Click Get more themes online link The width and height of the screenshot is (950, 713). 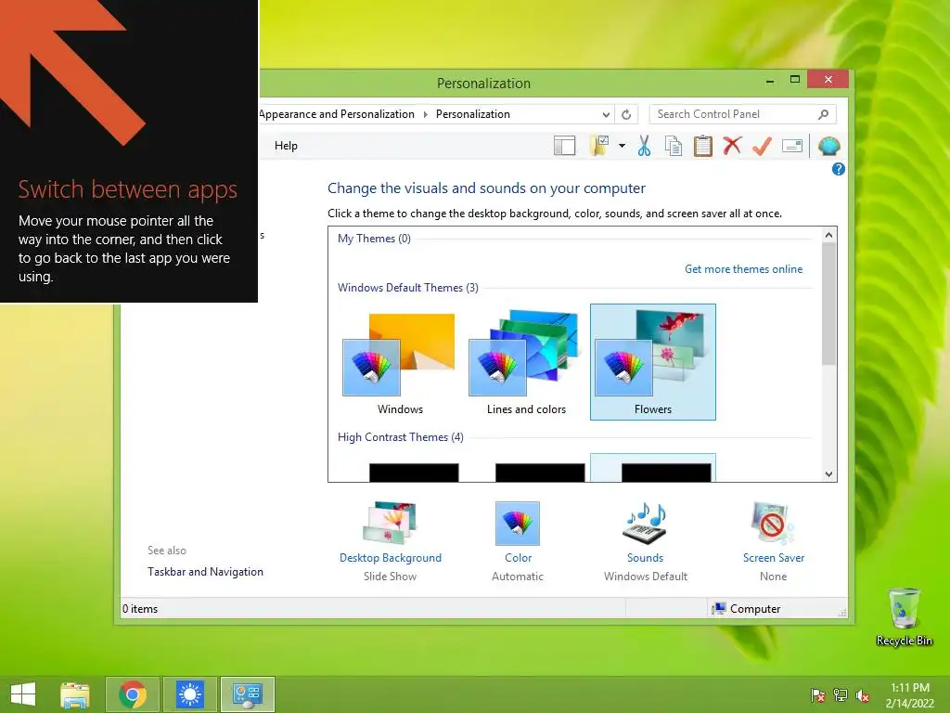pyautogui.click(x=743, y=269)
